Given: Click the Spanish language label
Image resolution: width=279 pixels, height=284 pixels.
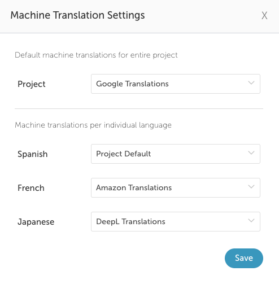Looking at the screenshot, I should coord(33,154).
